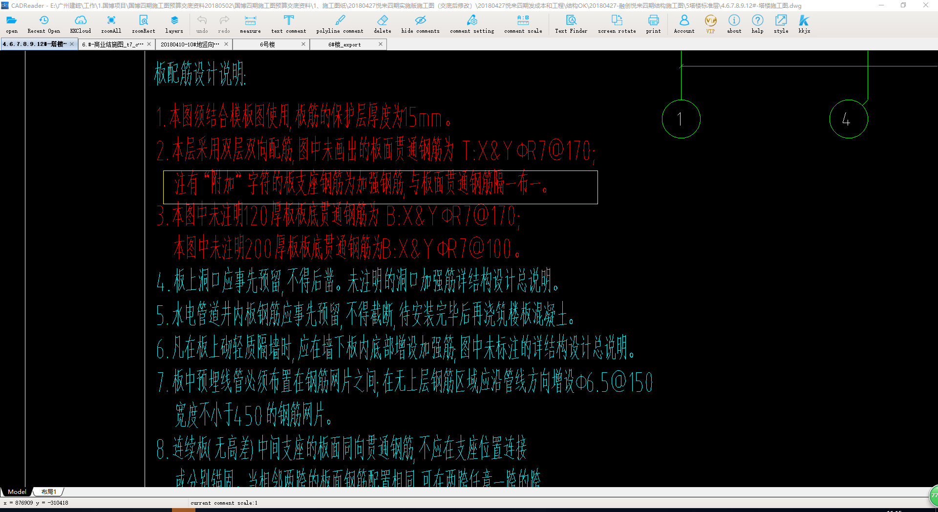Open comment setting

pyautogui.click(x=472, y=24)
